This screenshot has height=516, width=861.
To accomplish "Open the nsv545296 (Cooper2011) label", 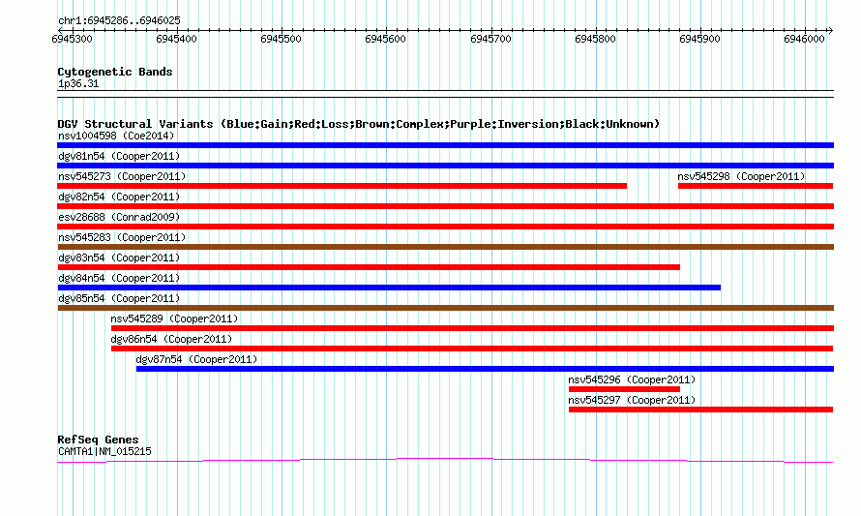I will pyautogui.click(x=632, y=379).
